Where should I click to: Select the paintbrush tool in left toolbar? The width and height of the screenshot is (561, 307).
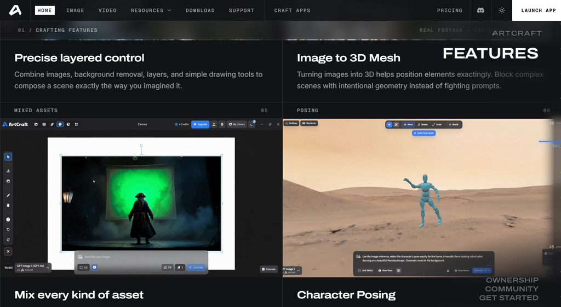pos(8,195)
